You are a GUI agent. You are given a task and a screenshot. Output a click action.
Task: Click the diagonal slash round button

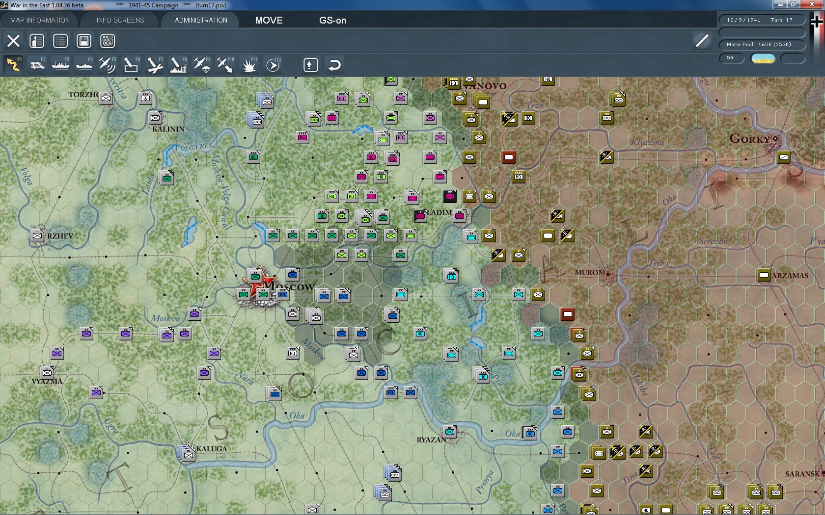[x=702, y=41]
